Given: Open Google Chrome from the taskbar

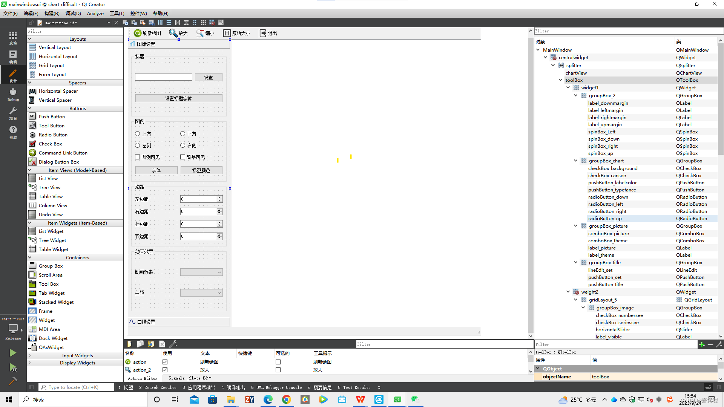Looking at the screenshot, I should tap(286, 399).
